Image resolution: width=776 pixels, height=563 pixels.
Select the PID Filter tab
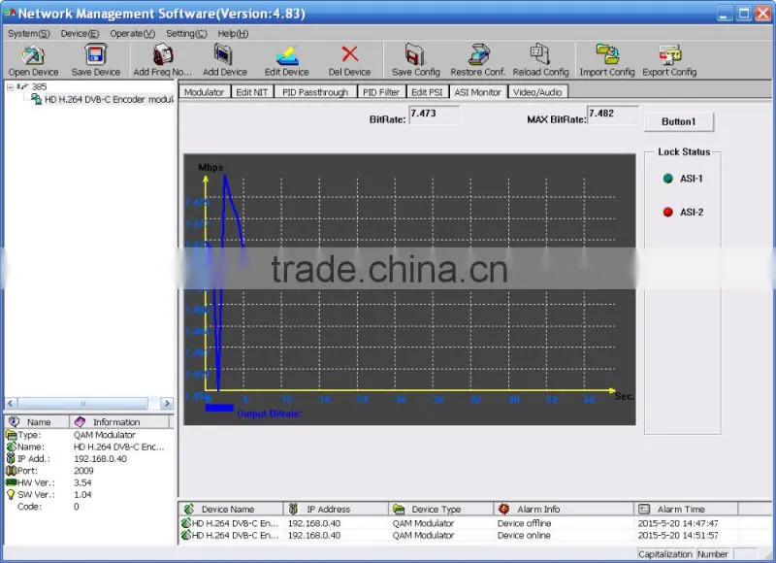pyautogui.click(x=381, y=92)
